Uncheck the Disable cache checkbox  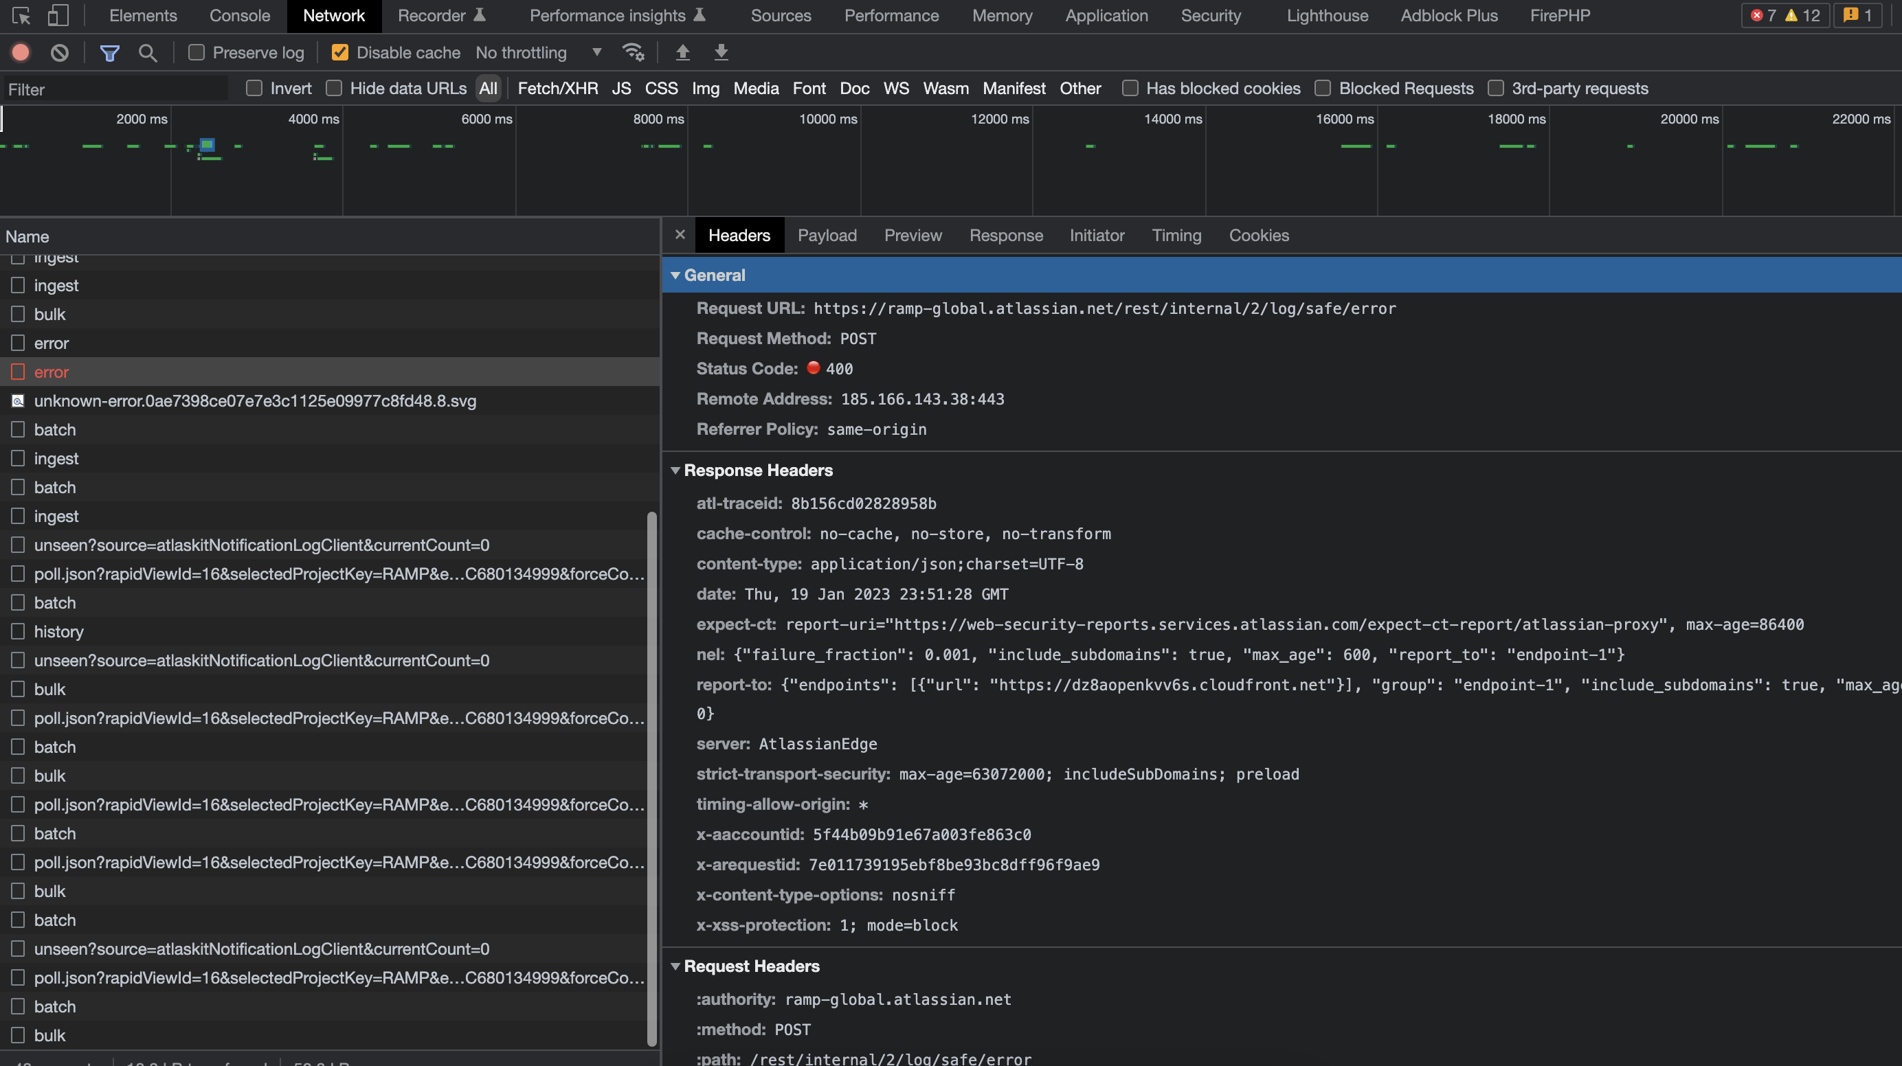tap(339, 52)
